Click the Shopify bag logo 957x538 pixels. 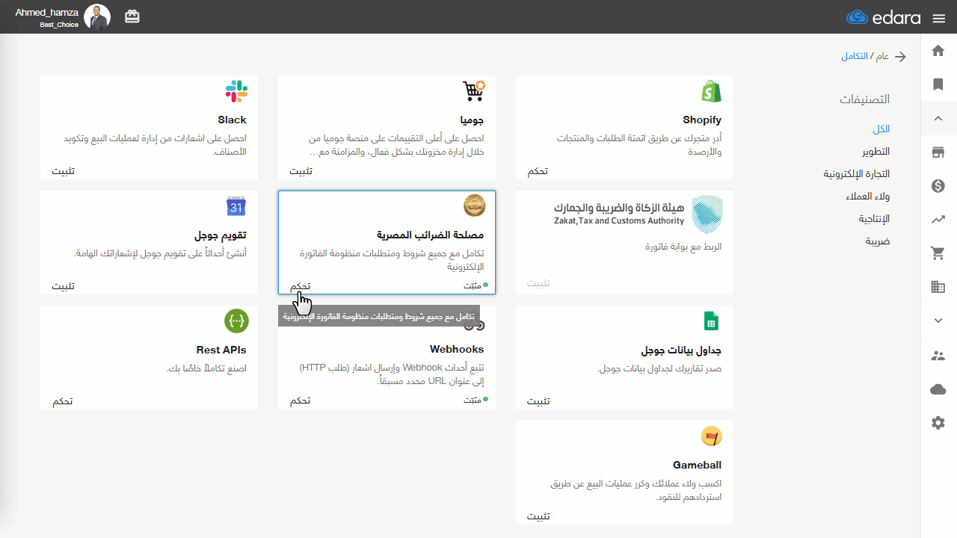pos(711,91)
